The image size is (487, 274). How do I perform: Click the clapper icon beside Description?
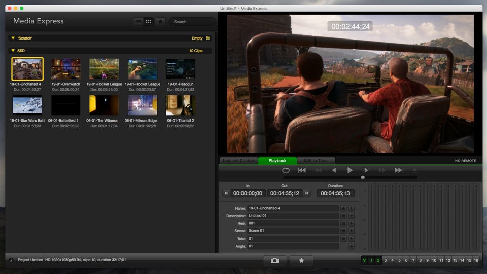point(343,216)
